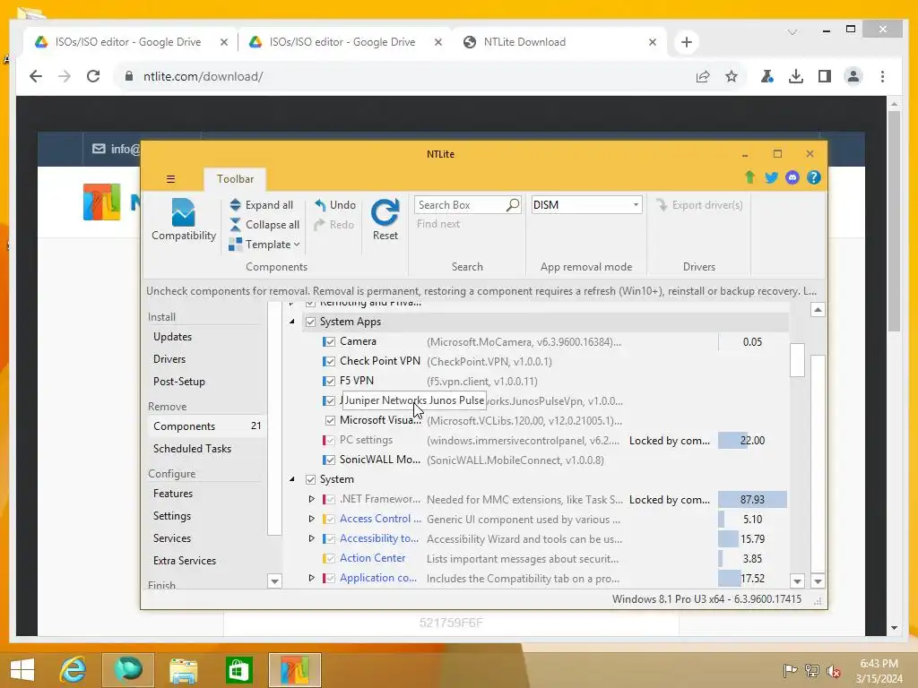Click the component list scrollbar thumb

click(x=797, y=360)
